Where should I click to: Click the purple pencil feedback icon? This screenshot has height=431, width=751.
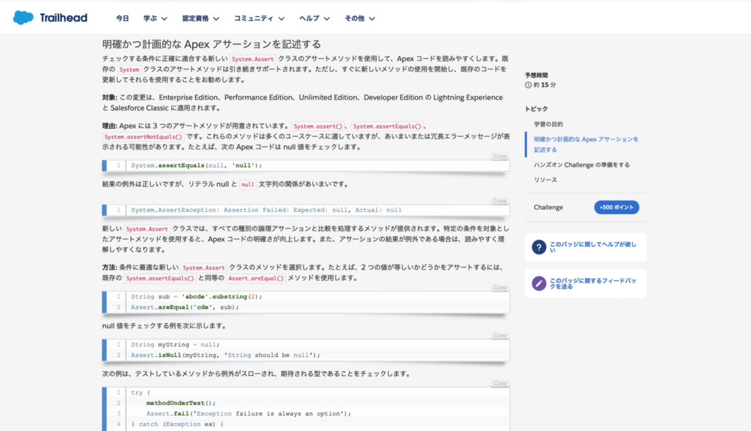coord(538,283)
